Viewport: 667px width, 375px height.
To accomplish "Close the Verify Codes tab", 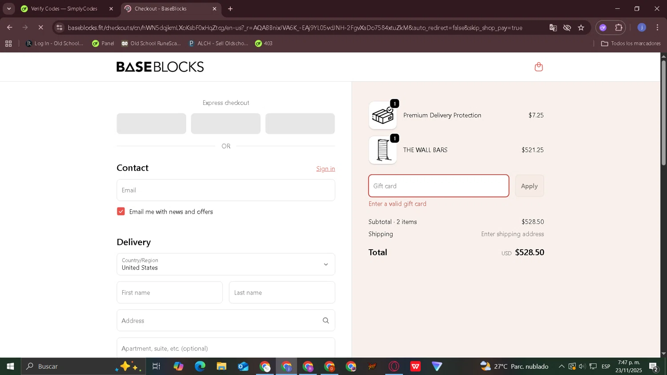I will [111, 9].
